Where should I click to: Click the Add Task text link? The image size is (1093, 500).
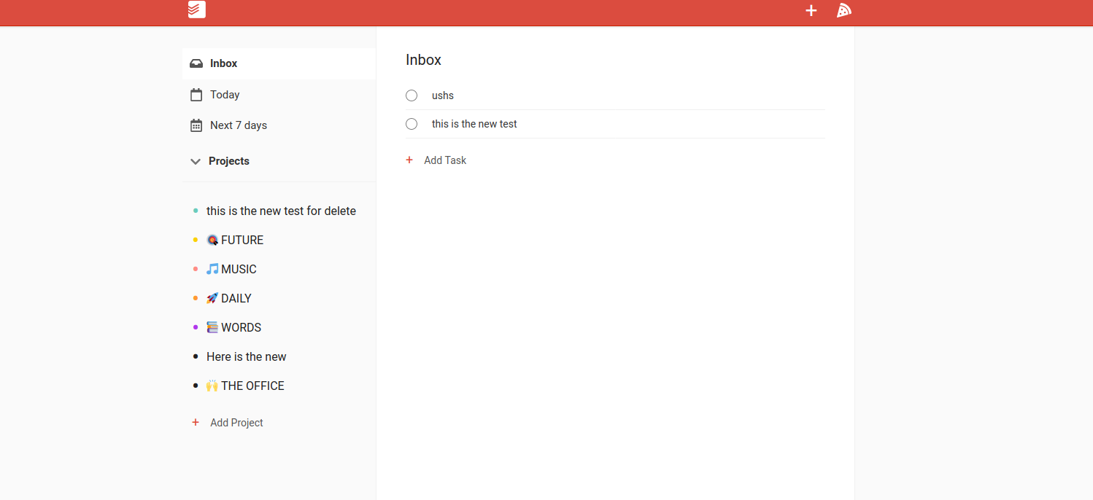click(445, 160)
